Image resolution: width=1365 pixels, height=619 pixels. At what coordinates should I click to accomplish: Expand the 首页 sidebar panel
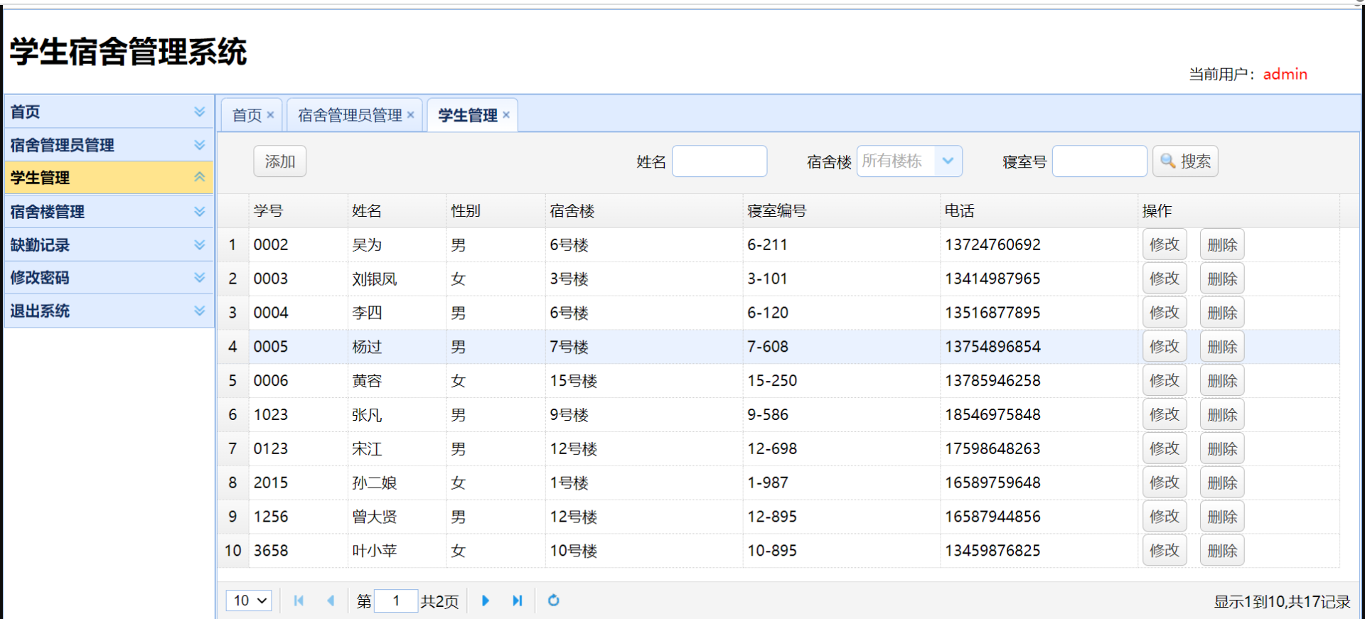(200, 112)
